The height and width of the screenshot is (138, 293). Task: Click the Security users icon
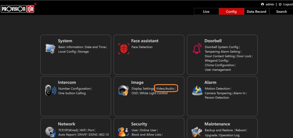[124, 132]
